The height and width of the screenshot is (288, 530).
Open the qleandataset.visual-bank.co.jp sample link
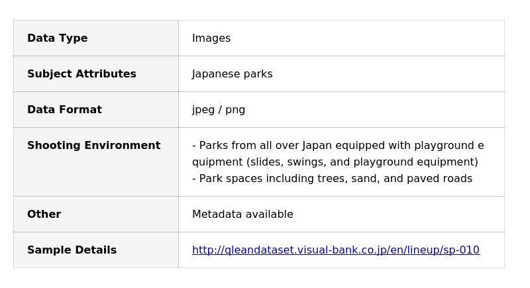[x=335, y=250]
